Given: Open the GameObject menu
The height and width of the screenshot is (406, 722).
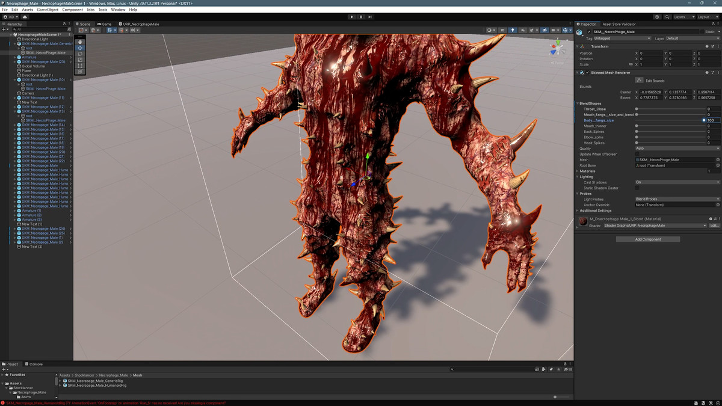Looking at the screenshot, I should tap(48, 10).
